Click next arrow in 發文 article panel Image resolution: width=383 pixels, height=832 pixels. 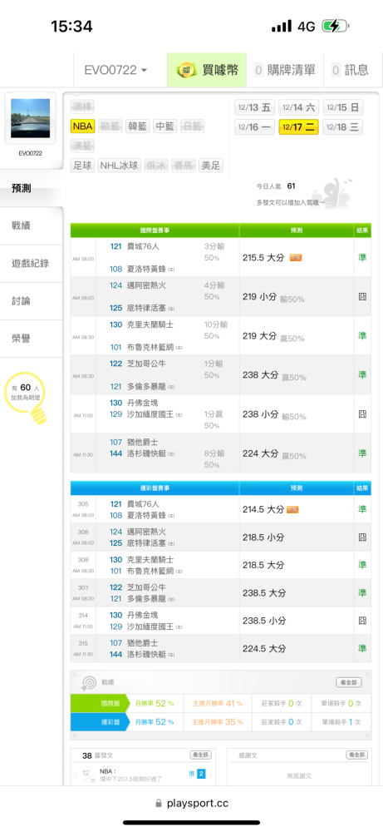tap(211, 775)
